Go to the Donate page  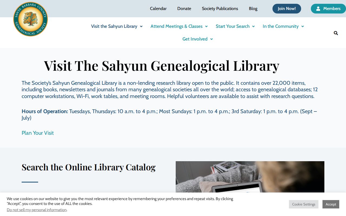pyautogui.click(x=184, y=9)
